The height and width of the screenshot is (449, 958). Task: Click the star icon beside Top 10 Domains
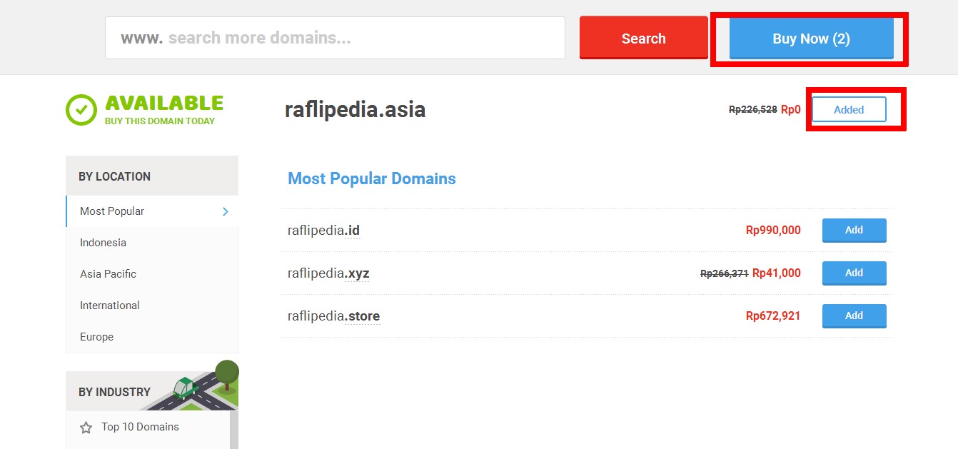(x=85, y=426)
